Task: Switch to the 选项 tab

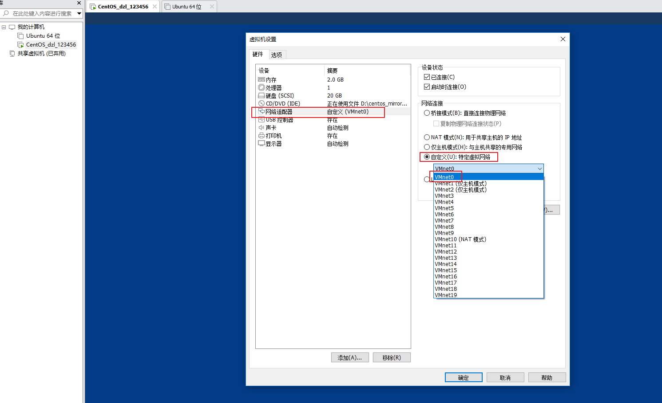Action: [277, 55]
